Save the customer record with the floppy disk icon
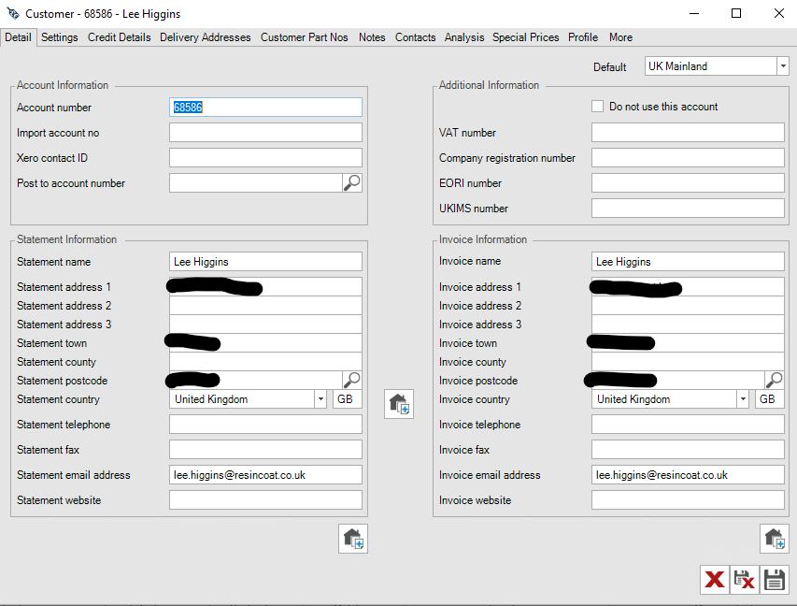Viewport: 797px width, 606px height. (x=774, y=580)
